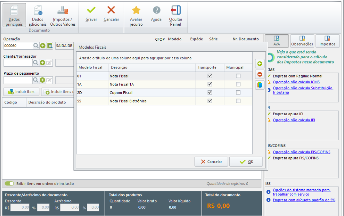
Task: Open the Ajuda help icon
Action: [156, 10]
